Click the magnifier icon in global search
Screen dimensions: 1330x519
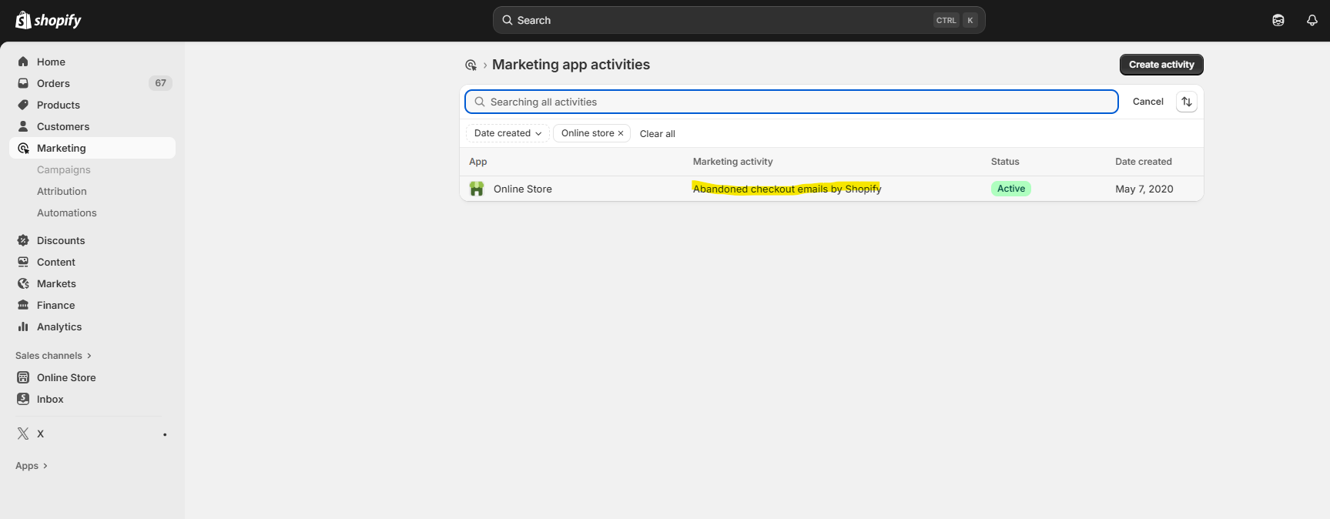pyautogui.click(x=508, y=20)
